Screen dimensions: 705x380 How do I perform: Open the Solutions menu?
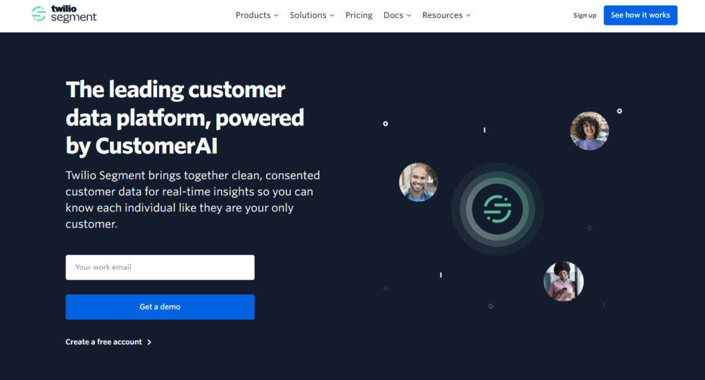point(308,15)
